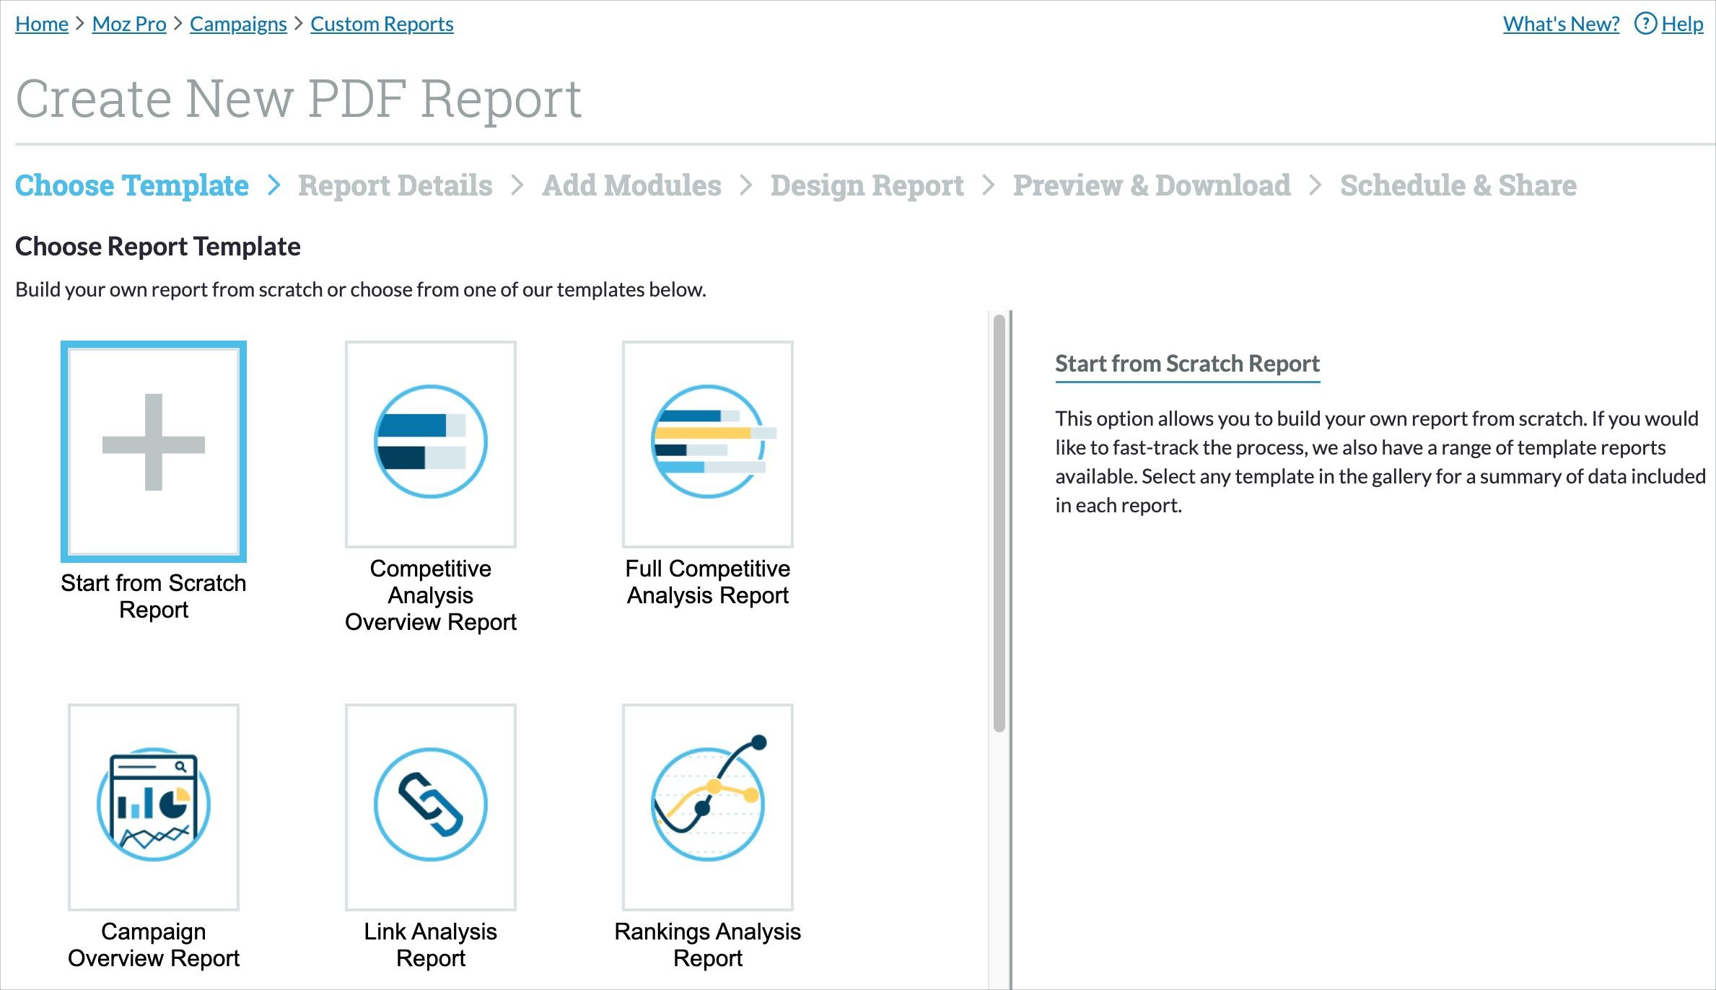The height and width of the screenshot is (990, 1716).
Task: Choose the Full Competitive Analysis Report template
Action: 708,444
